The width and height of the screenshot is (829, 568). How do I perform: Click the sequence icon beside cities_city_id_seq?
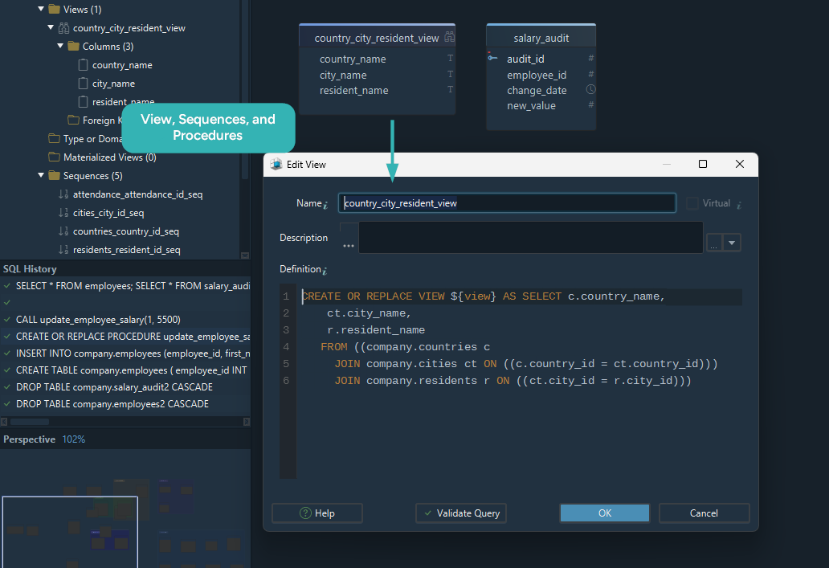point(63,213)
